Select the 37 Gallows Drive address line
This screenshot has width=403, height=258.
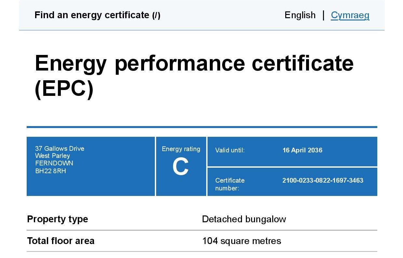coord(60,148)
